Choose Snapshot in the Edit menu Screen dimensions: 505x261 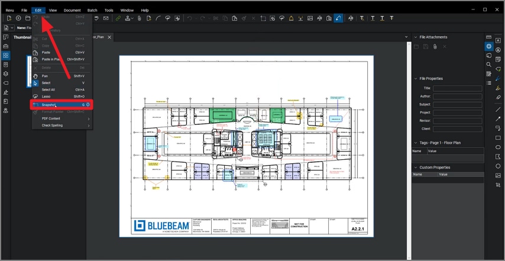coord(62,105)
